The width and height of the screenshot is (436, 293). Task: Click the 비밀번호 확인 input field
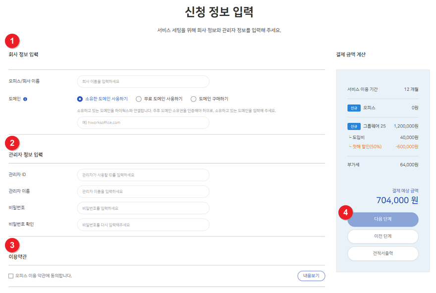tap(143, 225)
